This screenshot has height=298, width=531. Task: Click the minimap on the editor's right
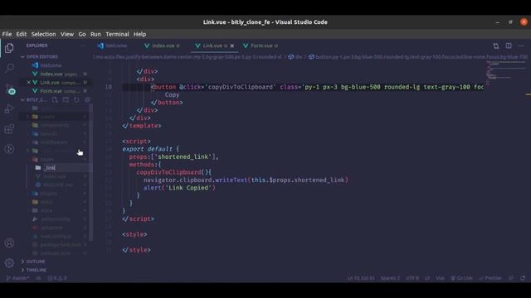point(505,74)
